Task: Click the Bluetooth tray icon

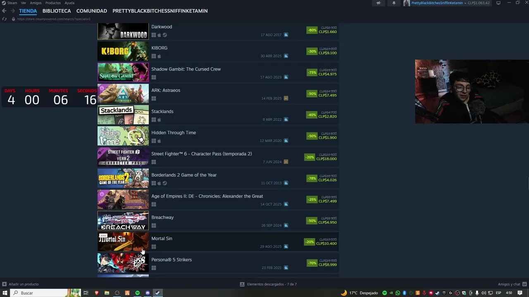Action: (404, 293)
